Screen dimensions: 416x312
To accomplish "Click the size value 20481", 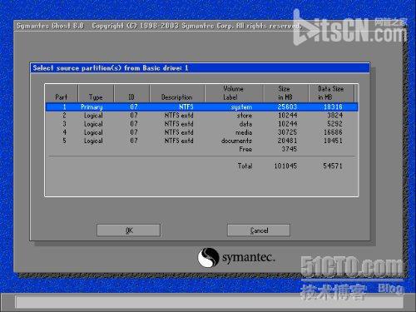I will click(x=287, y=141).
